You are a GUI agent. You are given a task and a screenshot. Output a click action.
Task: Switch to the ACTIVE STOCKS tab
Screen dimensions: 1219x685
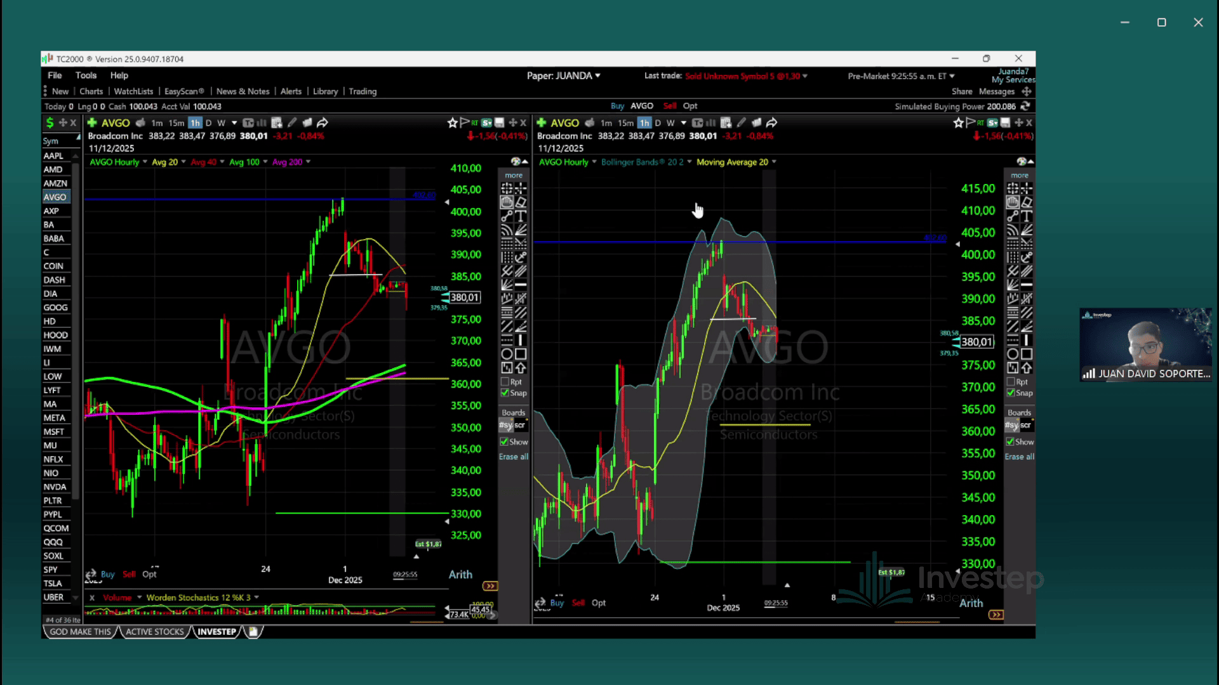tap(154, 632)
